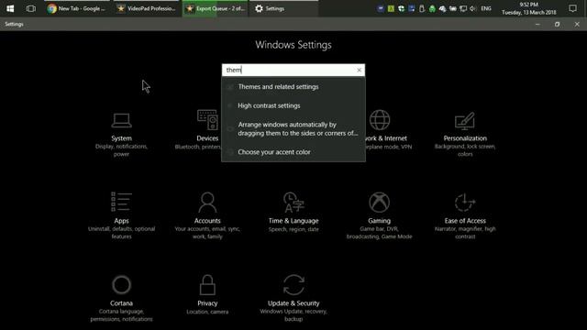This screenshot has height=330, width=587.
Task: Minimize the Settings window
Action: click(x=537, y=25)
